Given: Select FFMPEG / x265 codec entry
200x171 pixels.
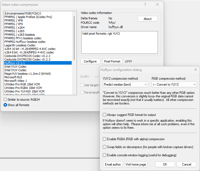Looking at the screenshot, I should click(38, 31).
